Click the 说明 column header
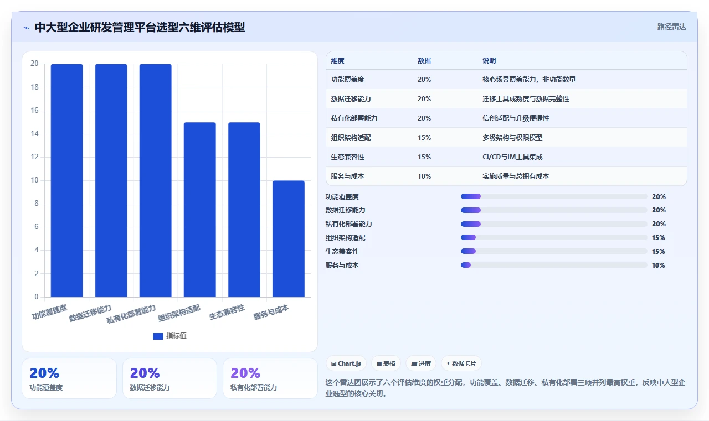This screenshot has width=709, height=421. coord(489,60)
